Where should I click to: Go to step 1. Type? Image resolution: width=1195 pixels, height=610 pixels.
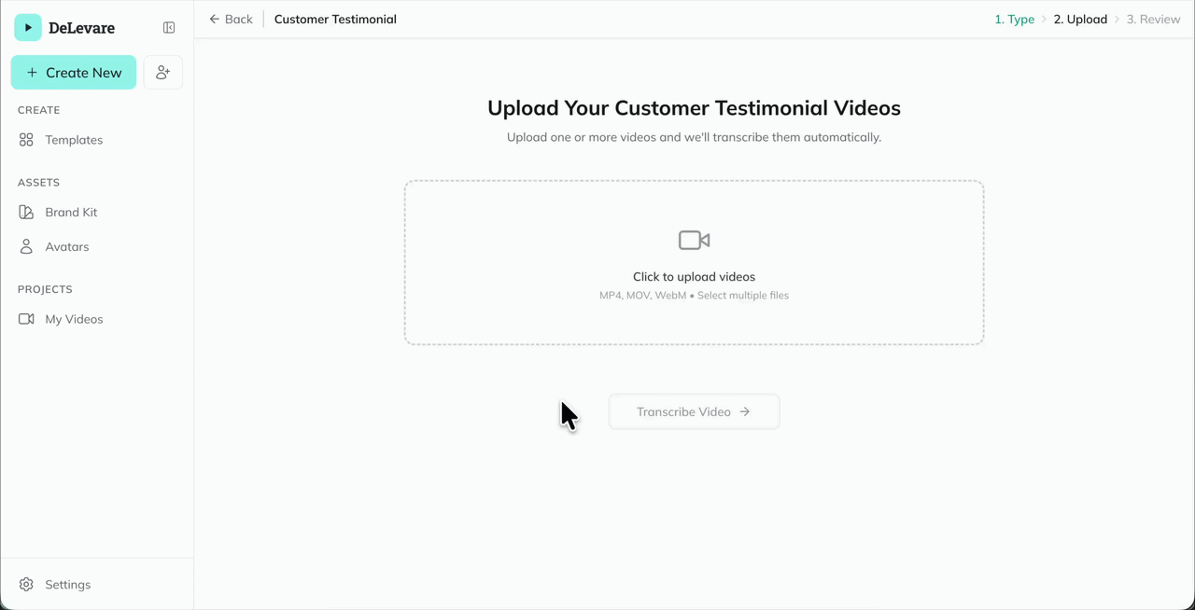1014,19
